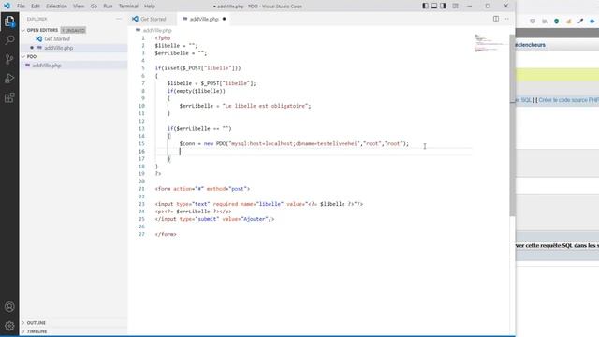Click the green shield extension icon in browser
The width and height of the screenshot is (599, 337).
click(557, 22)
